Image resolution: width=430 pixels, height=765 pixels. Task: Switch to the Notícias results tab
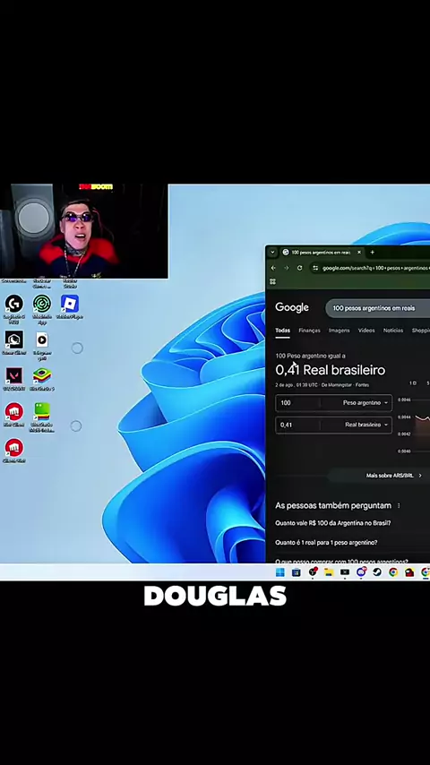point(393,331)
